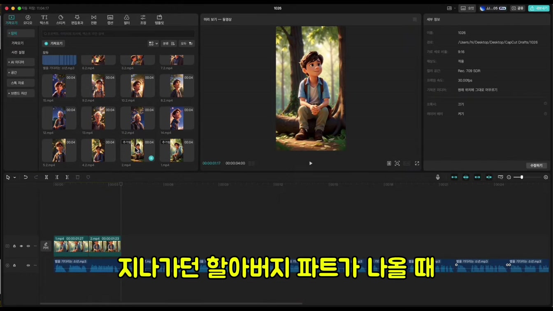Click the preview compare/original view icon
The image size is (553, 311).
tap(389, 163)
